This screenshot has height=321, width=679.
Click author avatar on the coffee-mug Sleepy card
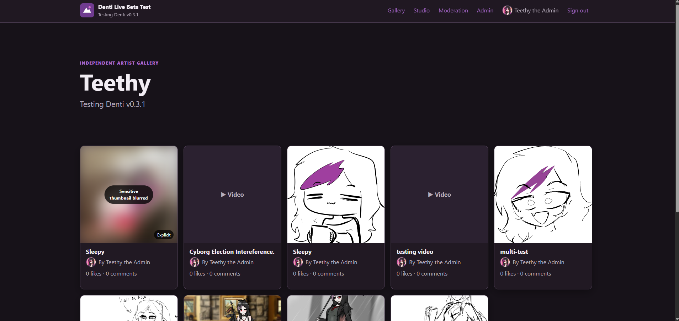click(x=298, y=262)
